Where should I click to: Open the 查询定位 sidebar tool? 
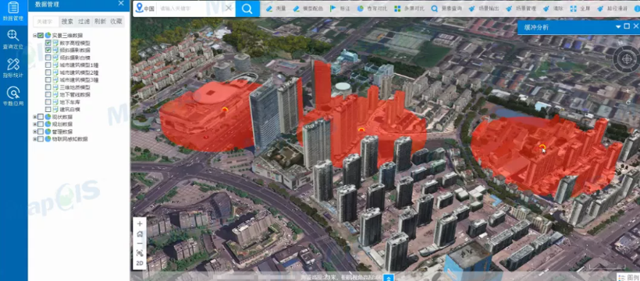(13, 39)
